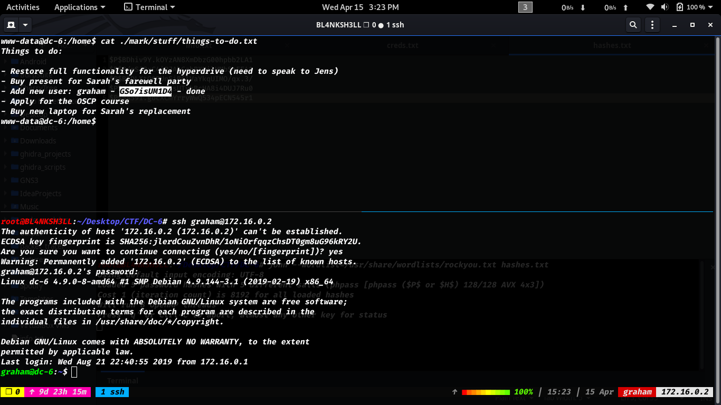Open the Terminal app menu
Screen dimensions: 721x405
pos(149,7)
